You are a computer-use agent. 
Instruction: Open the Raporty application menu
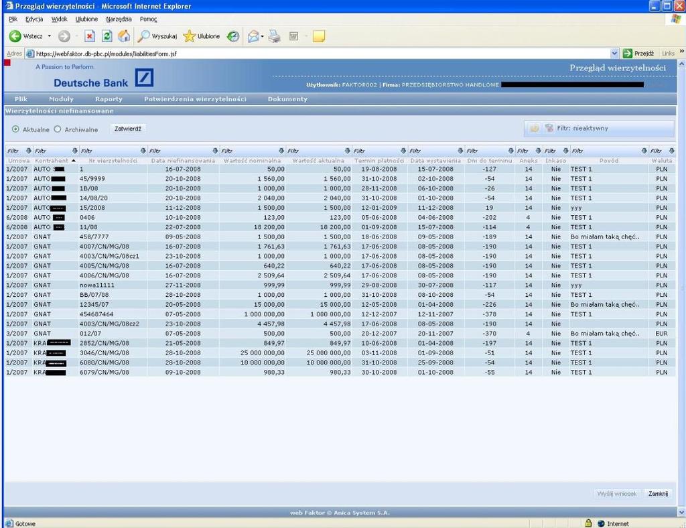point(109,99)
